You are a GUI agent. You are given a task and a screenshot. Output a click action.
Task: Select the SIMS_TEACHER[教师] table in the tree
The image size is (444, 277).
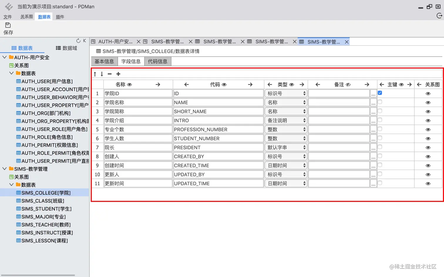43,225
